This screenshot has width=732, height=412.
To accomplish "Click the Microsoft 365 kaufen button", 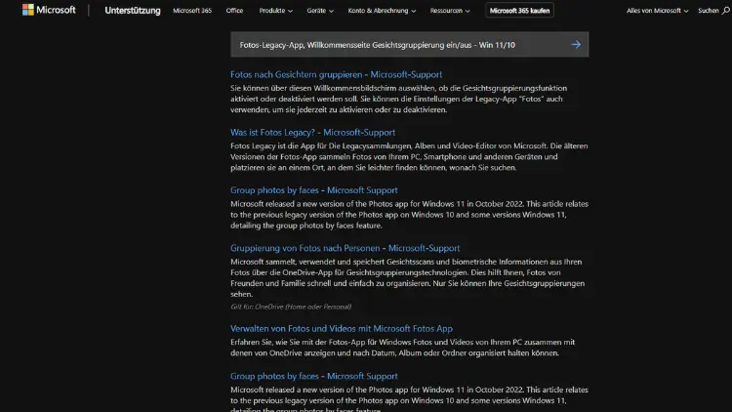I will pos(519,11).
